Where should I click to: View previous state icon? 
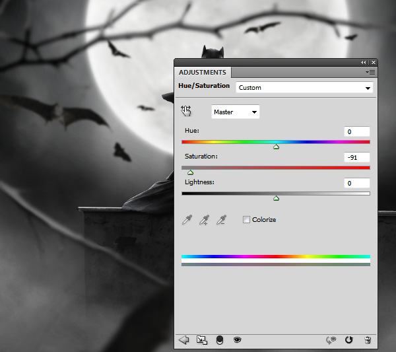click(x=331, y=340)
